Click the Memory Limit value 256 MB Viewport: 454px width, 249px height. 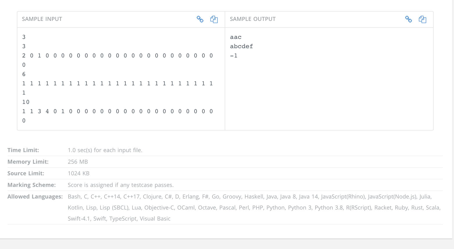coord(78,162)
